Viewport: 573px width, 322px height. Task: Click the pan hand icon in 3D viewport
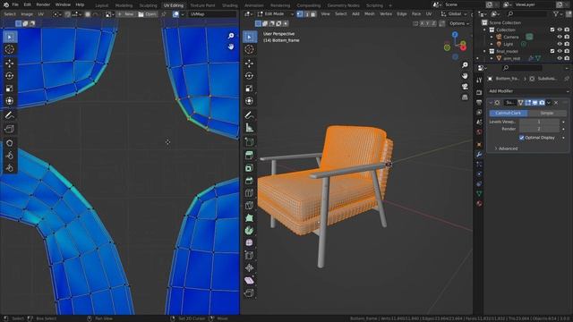point(465,75)
